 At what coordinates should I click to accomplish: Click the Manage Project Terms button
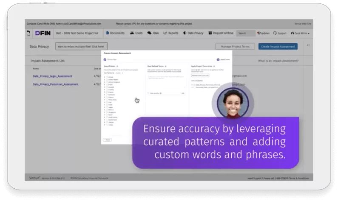point(235,47)
